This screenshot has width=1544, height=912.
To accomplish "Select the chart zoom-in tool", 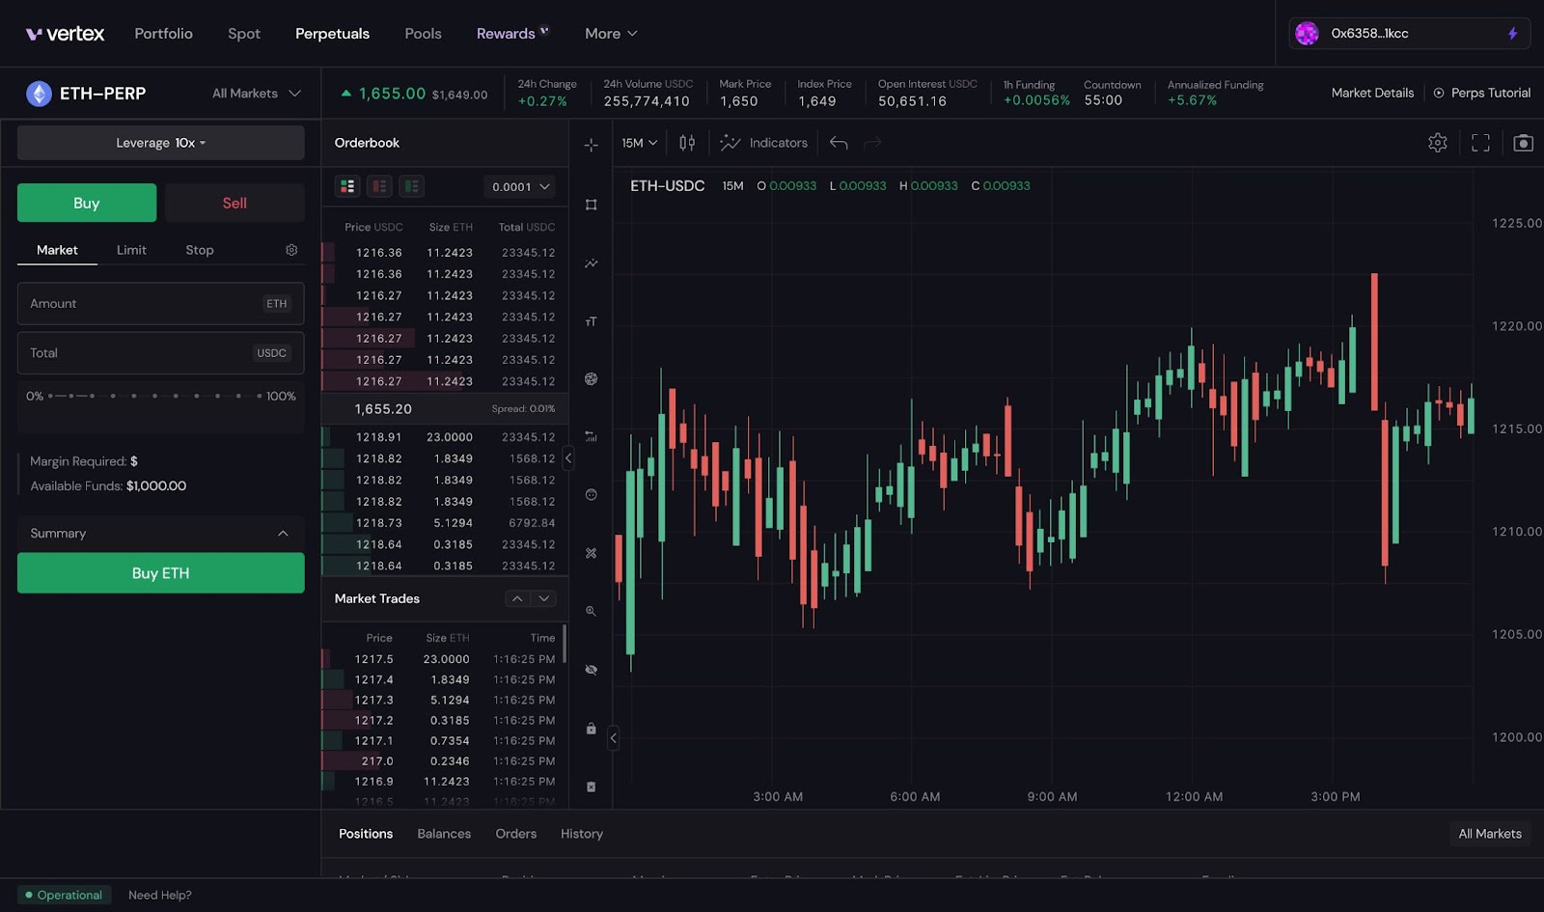I will tap(591, 611).
